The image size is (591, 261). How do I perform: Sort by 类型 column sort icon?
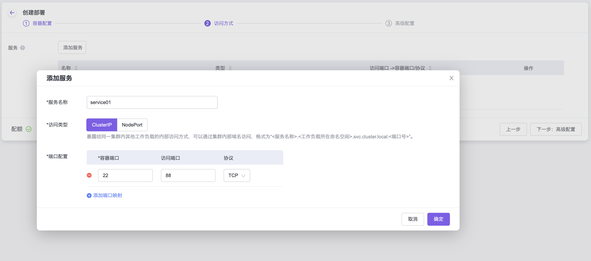pos(230,68)
